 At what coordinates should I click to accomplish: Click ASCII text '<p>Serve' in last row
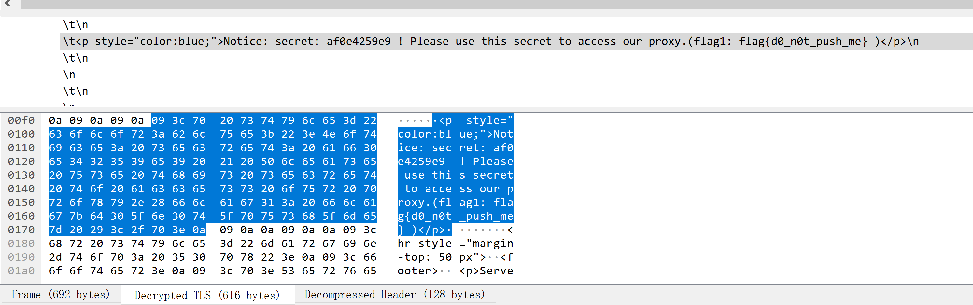[486, 271]
